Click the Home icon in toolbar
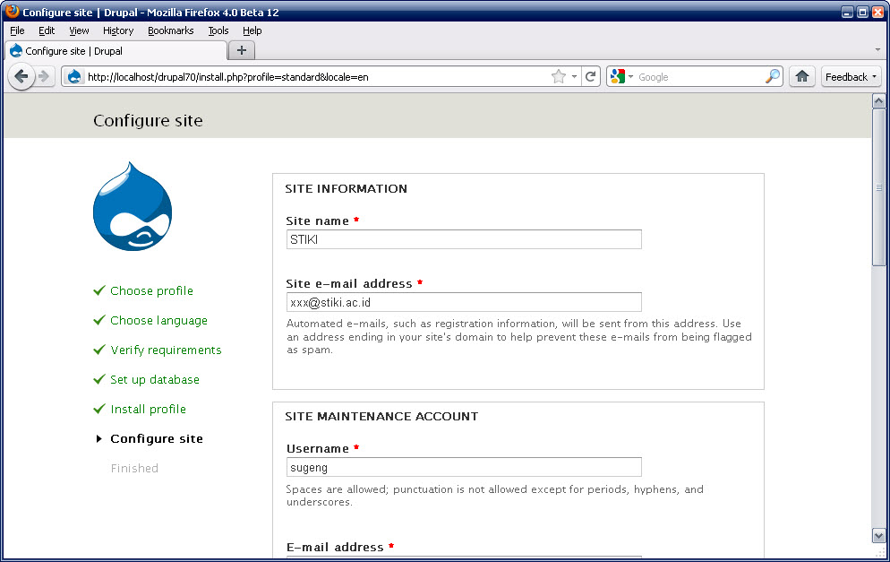Screen dimensions: 890x562 click(x=802, y=77)
